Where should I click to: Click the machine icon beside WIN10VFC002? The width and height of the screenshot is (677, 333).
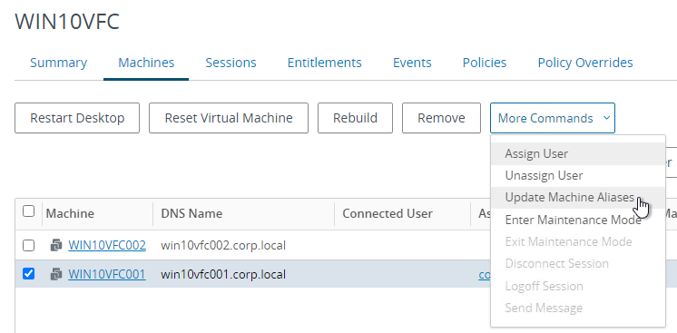(x=56, y=246)
